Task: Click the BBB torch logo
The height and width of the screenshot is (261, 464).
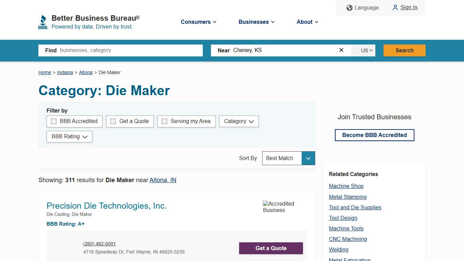Action: [x=43, y=21]
